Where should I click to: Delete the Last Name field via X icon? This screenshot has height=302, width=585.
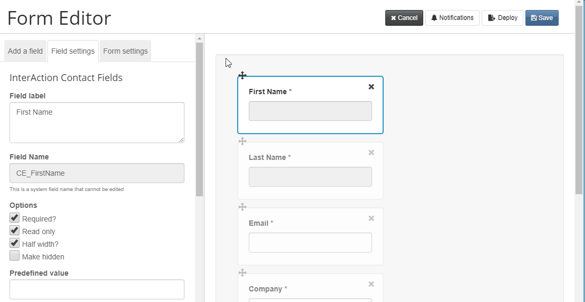(x=371, y=153)
